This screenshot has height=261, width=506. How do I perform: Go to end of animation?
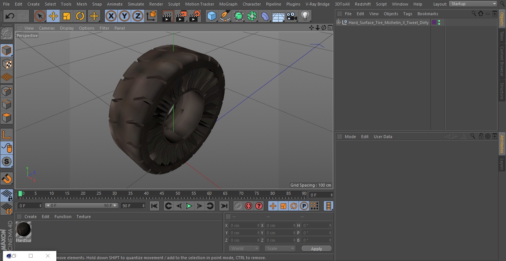pyautogui.click(x=224, y=206)
